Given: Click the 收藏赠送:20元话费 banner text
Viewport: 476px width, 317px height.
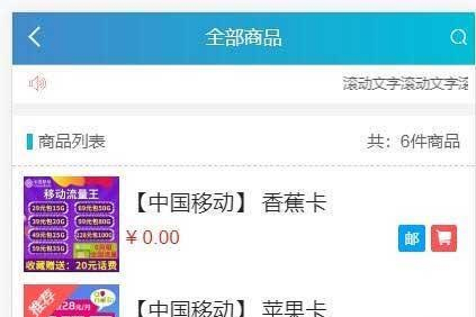Looking at the screenshot, I should click(71, 265).
